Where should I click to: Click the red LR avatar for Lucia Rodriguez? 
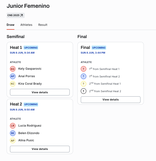pyautogui.click(x=13, y=126)
